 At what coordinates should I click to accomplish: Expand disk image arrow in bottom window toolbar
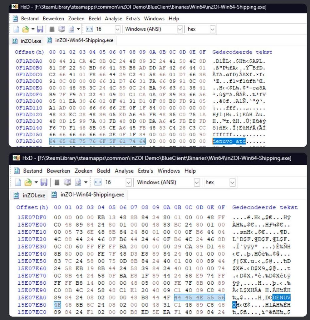pos(86,182)
